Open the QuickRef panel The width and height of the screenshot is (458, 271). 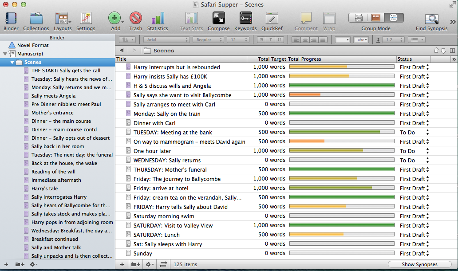click(272, 19)
